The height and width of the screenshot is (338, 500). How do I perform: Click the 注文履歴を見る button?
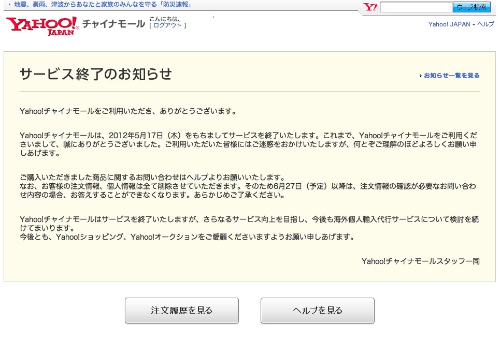[182, 311]
